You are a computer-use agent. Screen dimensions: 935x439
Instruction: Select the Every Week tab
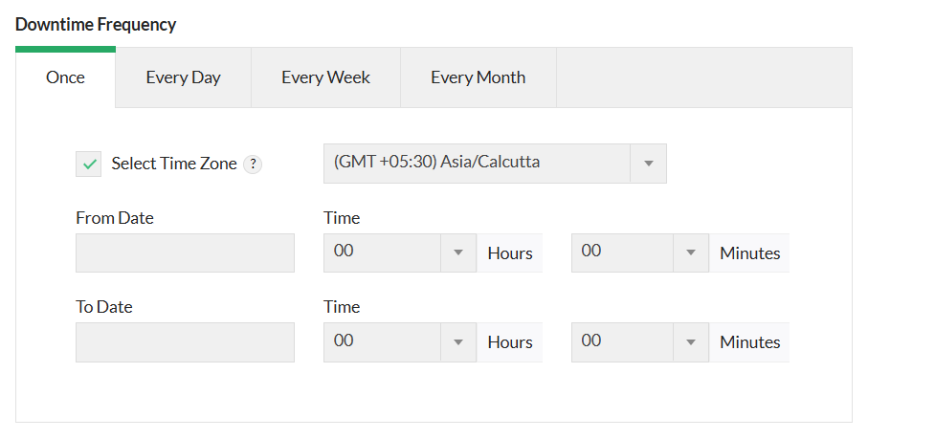[325, 77]
